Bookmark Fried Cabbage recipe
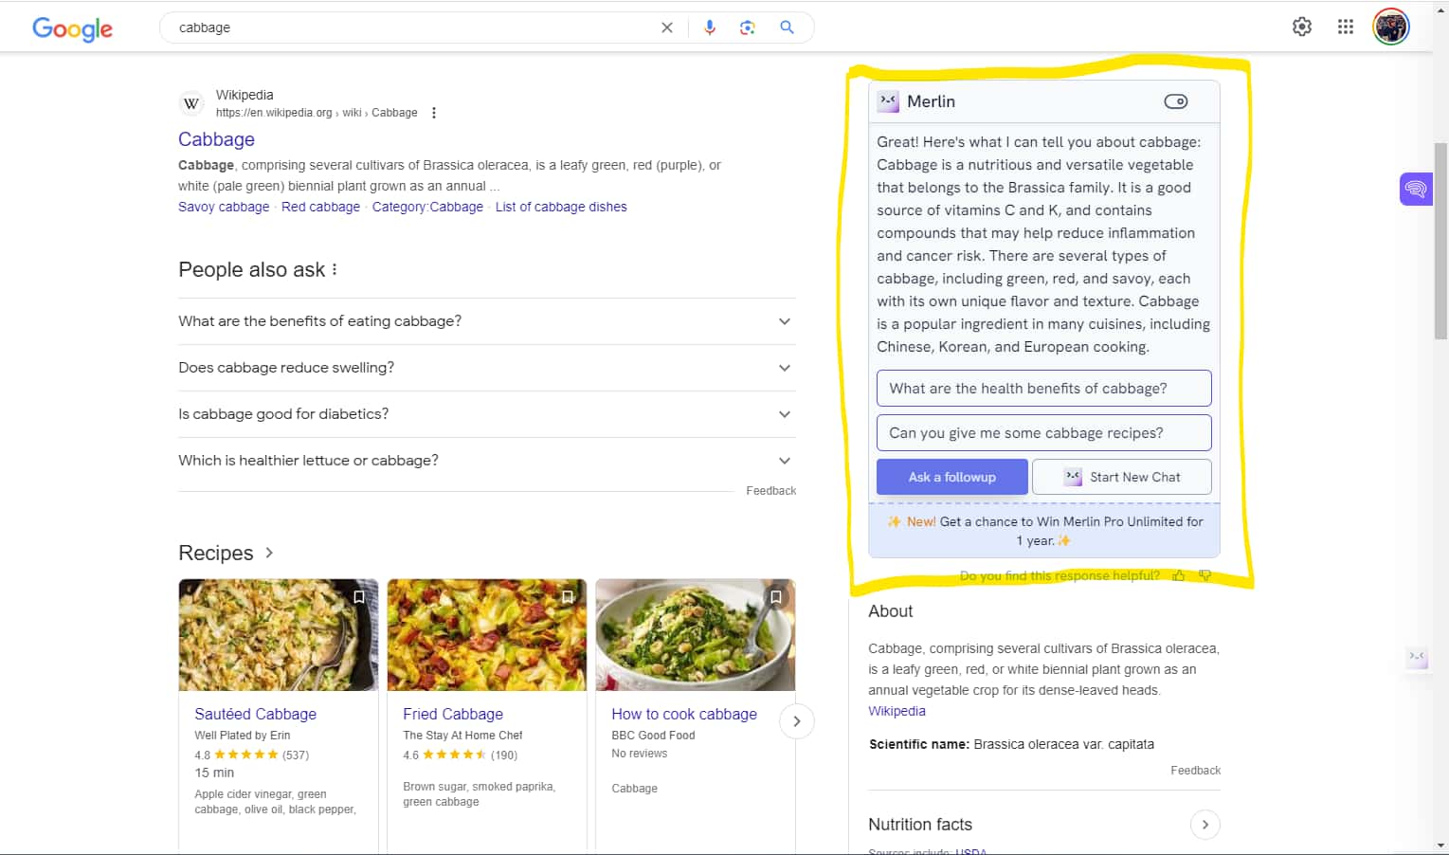 pos(568,597)
